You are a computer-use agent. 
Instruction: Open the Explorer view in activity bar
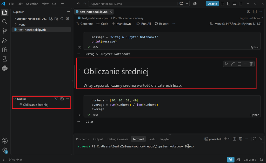tap(5, 12)
